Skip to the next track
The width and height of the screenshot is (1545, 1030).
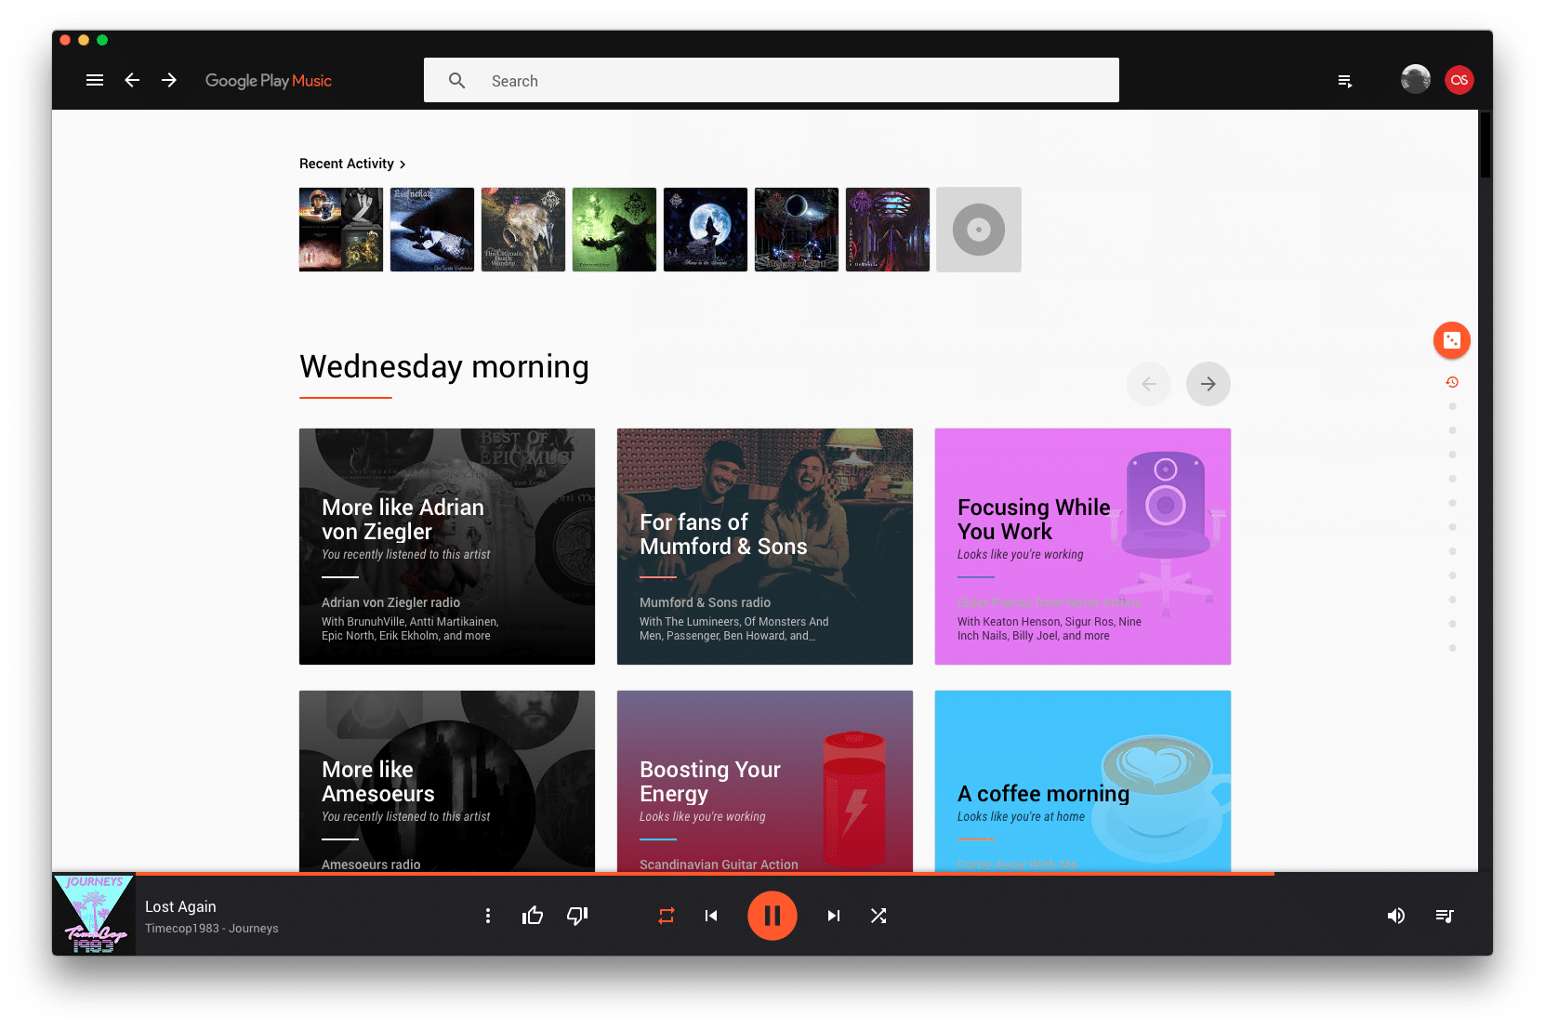834,916
